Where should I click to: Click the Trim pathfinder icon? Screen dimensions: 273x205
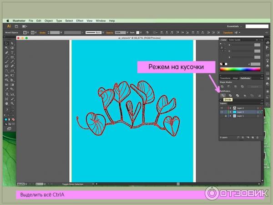point(230,95)
